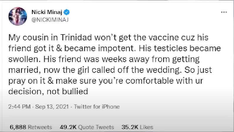Click the blue verified badge icon
The image size is (234, 132).
click(x=67, y=13)
